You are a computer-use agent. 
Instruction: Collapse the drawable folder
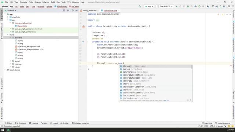10,37
